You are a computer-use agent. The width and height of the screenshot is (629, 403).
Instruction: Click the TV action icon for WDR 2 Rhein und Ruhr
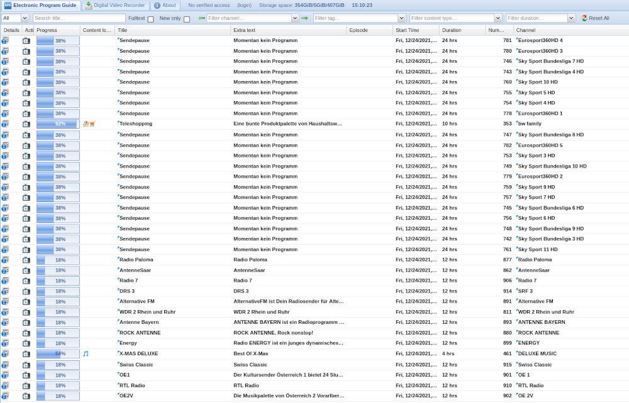[x=26, y=312]
